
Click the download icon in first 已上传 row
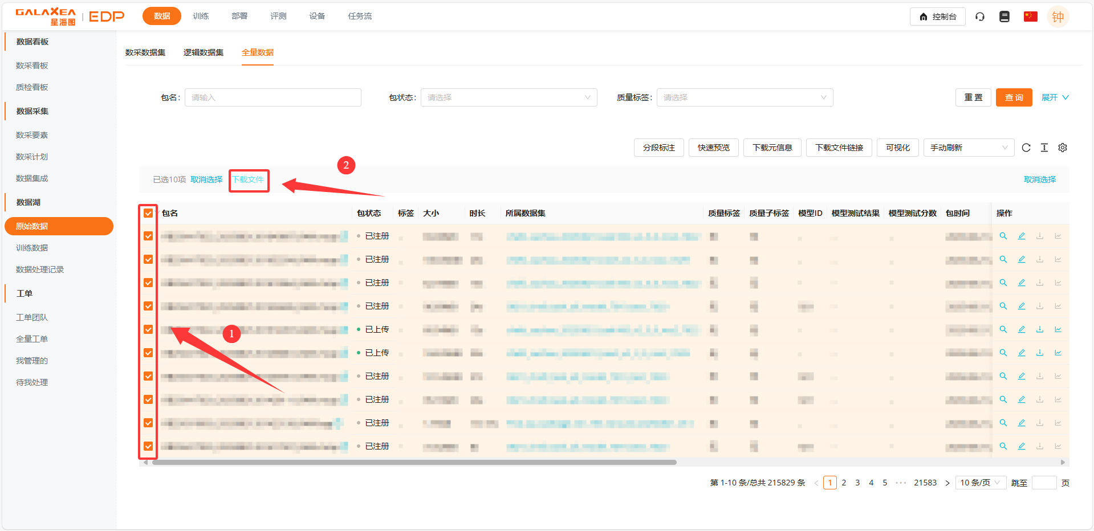(1040, 329)
